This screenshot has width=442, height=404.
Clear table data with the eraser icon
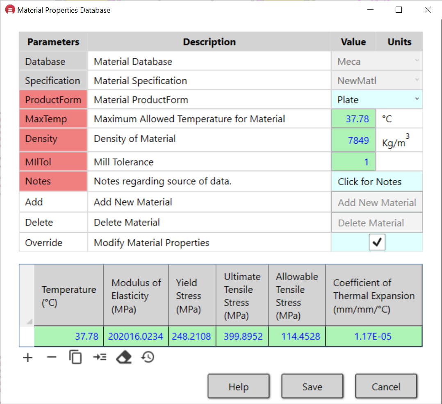click(x=124, y=357)
